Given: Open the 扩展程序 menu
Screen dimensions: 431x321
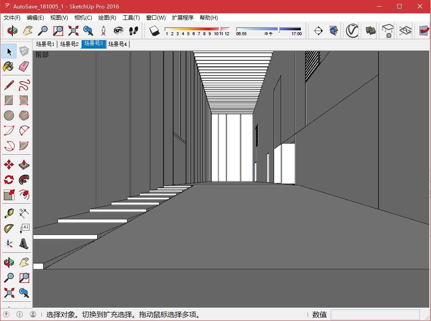Looking at the screenshot, I should [182, 17].
